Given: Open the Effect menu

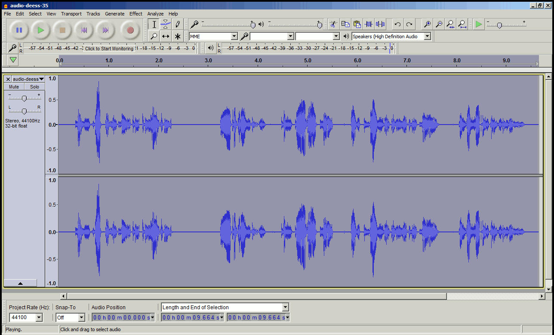Looking at the screenshot, I should click(x=136, y=14).
